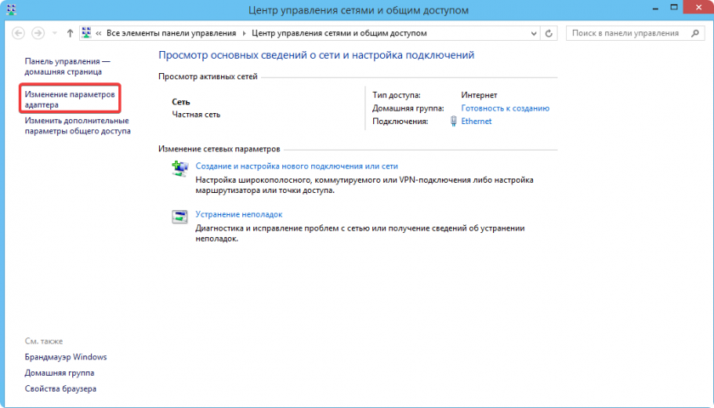Image resolution: width=714 pixels, height=408 pixels.
Task: Click the Forward navigation arrow
Action: [x=38, y=33]
